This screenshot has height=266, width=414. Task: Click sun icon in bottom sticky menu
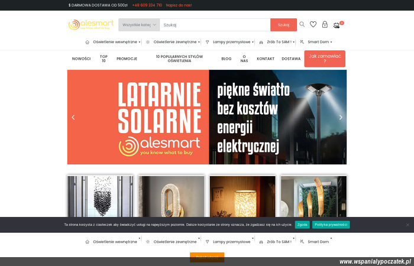(148, 242)
